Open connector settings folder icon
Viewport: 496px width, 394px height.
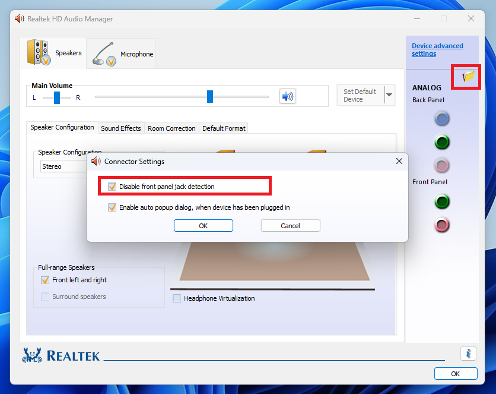click(x=469, y=76)
